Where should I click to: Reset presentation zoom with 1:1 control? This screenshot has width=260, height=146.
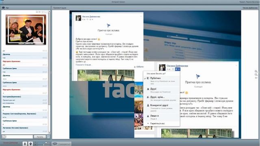coord(256,78)
